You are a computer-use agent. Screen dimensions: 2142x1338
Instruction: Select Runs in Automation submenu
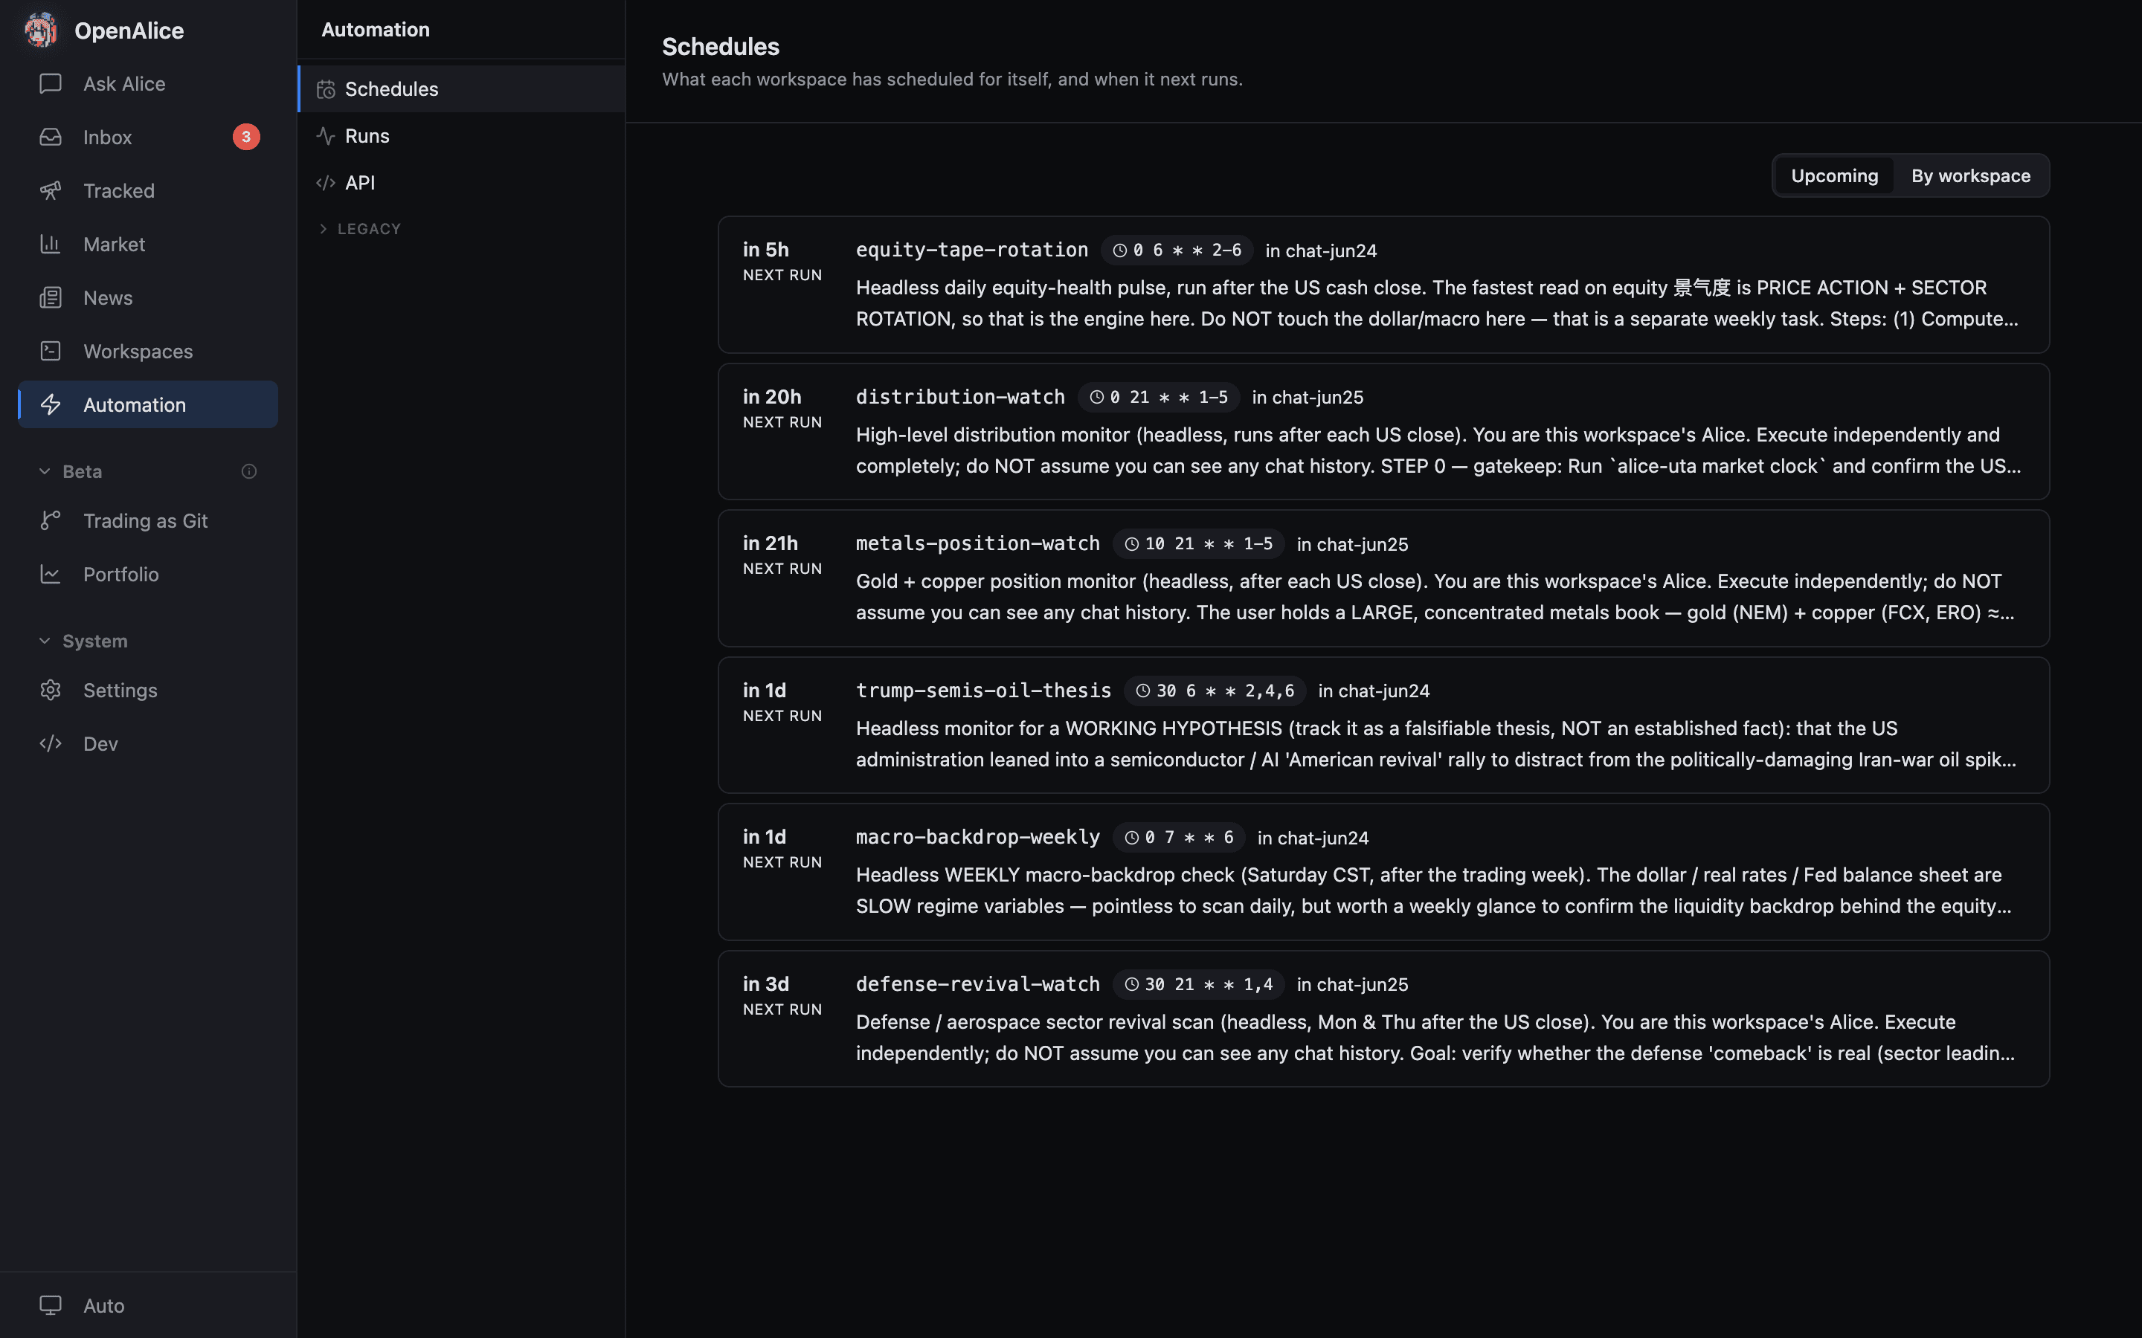tap(461, 135)
